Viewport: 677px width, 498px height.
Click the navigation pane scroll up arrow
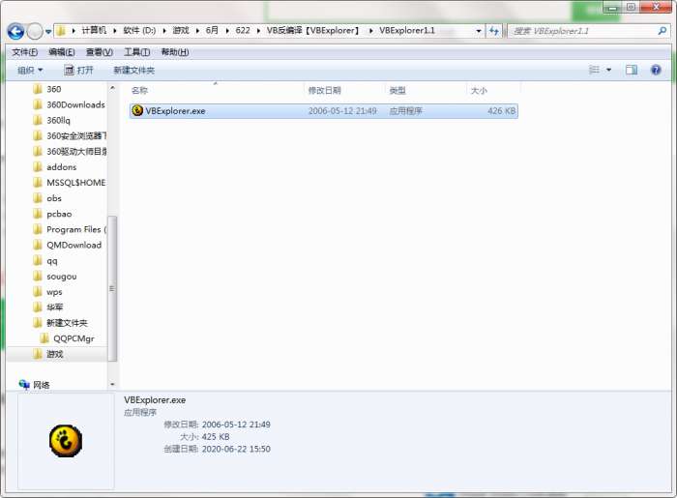point(112,88)
